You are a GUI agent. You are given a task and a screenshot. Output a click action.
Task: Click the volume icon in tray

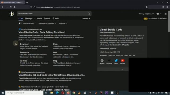click(159, 93)
